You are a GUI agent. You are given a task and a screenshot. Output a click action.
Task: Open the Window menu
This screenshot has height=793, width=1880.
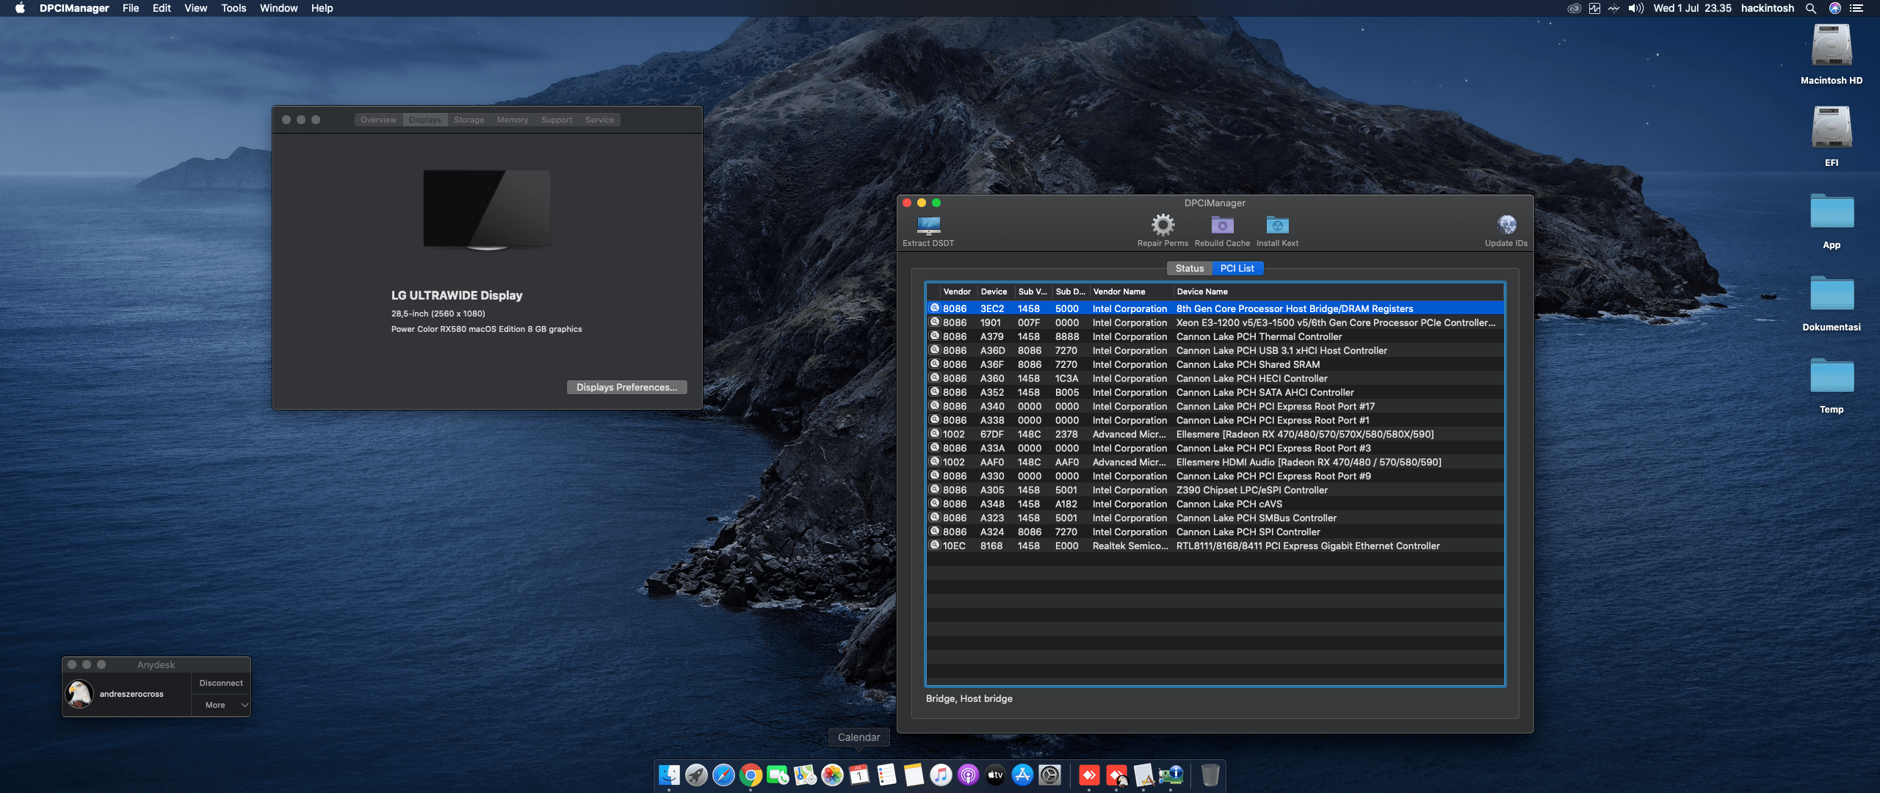[278, 8]
